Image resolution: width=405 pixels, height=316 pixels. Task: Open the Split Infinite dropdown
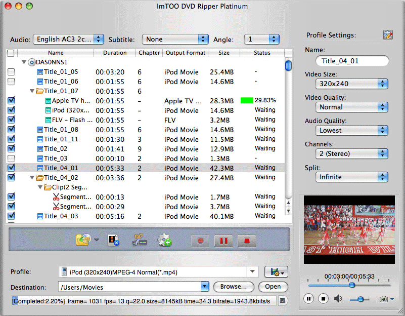(x=352, y=177)
